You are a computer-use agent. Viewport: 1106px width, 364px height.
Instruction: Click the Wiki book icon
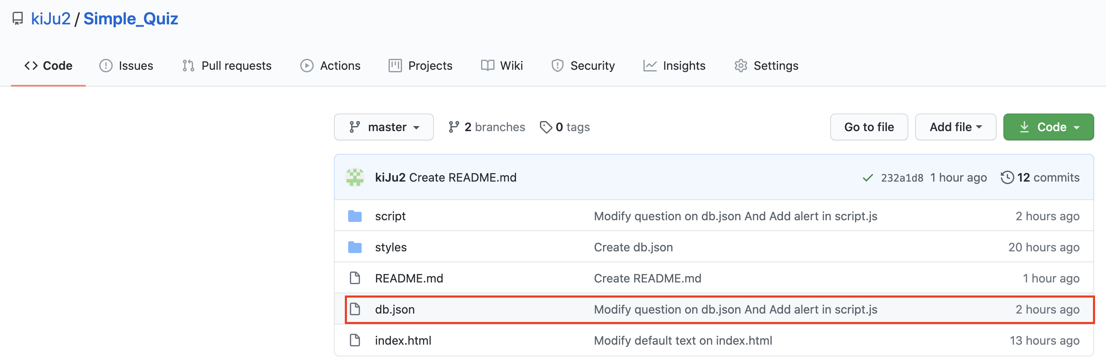pos(487,66)
